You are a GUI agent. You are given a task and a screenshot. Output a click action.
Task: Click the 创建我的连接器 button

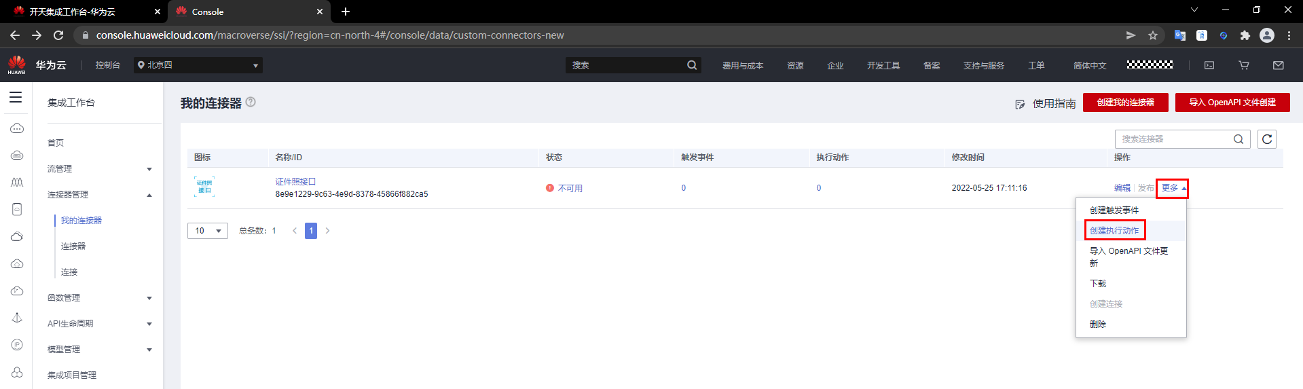point(1126,103)
